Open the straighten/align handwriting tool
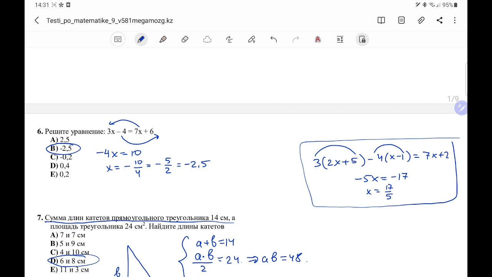This screenshot has width=492, height=277. (229, 39)
